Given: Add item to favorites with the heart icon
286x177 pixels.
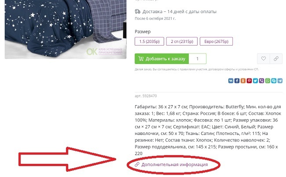Looking at the screenshot, I should [x=264, y=59].
